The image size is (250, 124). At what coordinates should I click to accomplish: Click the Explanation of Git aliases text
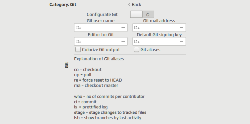tap(99, 59)
